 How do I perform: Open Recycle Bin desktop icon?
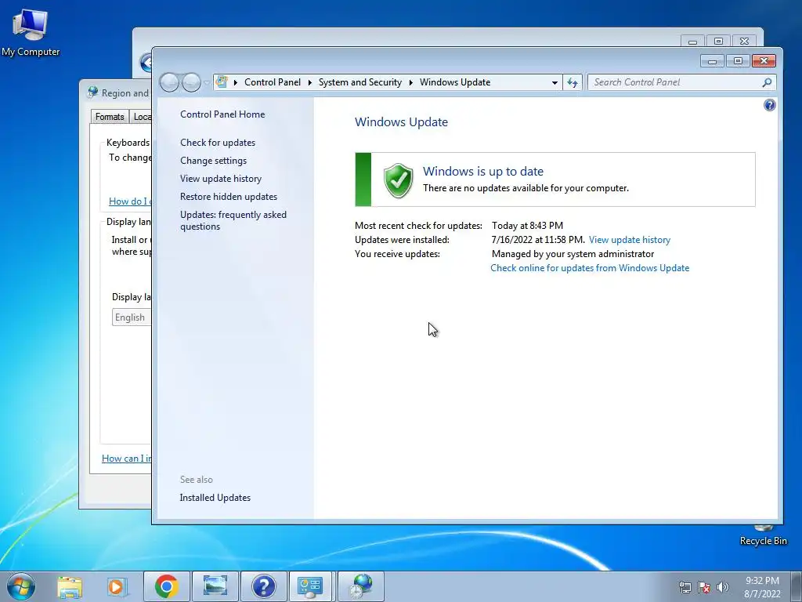click(x=763, y=535)
